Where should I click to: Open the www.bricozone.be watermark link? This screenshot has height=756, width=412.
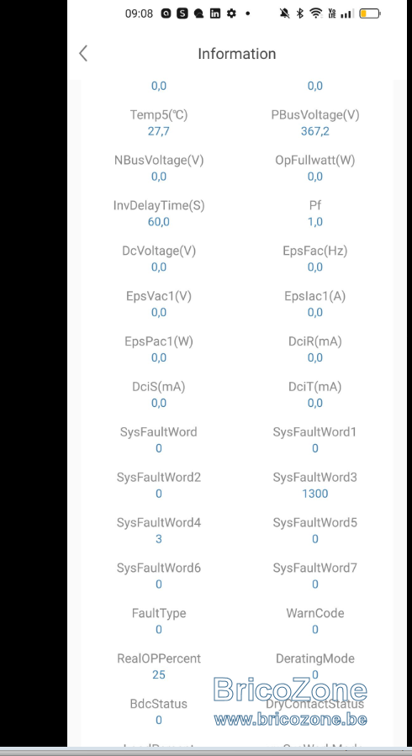click(x=291, y=720)
